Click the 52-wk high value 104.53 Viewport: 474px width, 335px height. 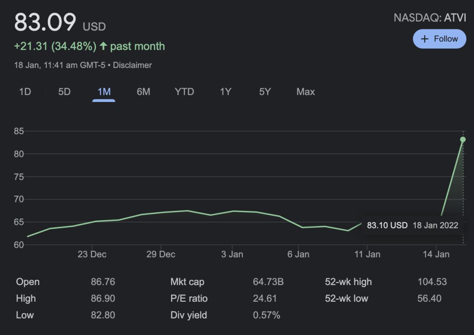pos(432,282)
